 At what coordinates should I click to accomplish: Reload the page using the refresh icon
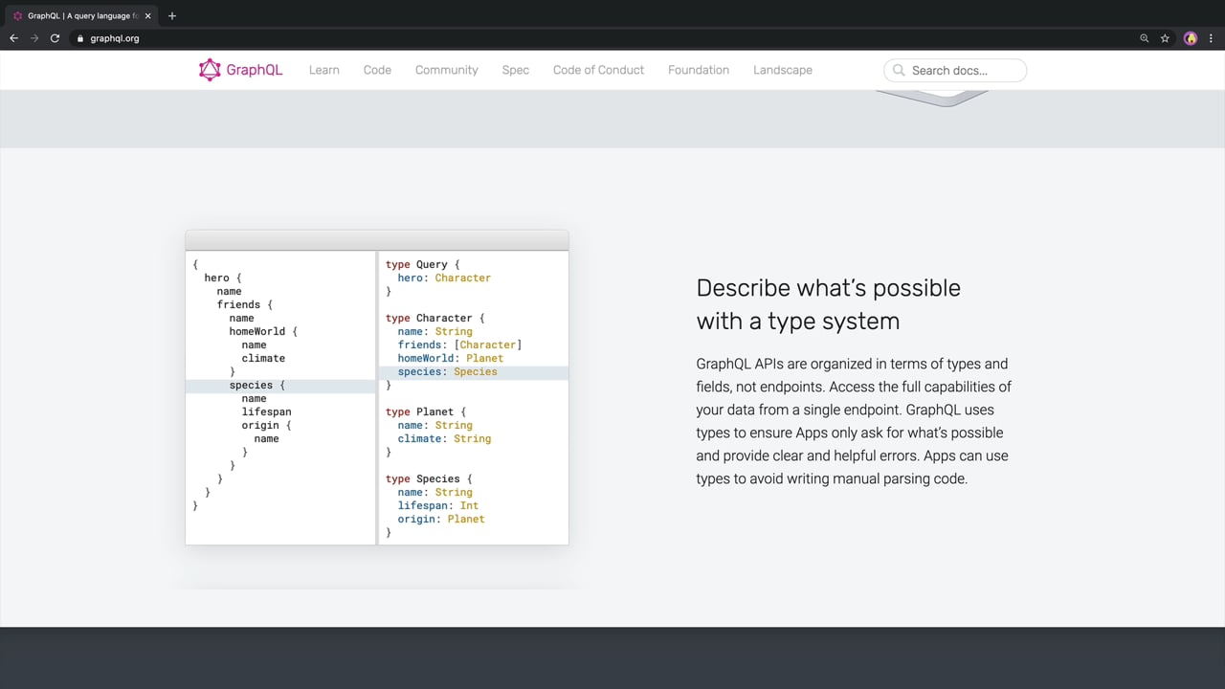[56, 38]
